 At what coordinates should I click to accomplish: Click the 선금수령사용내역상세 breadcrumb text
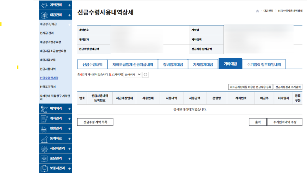290,11
